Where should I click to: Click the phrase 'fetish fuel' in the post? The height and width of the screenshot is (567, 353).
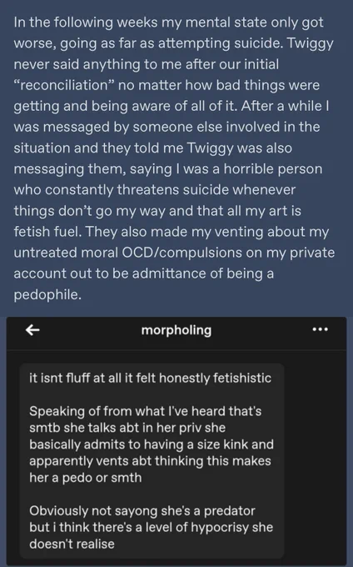pos(47,232)
